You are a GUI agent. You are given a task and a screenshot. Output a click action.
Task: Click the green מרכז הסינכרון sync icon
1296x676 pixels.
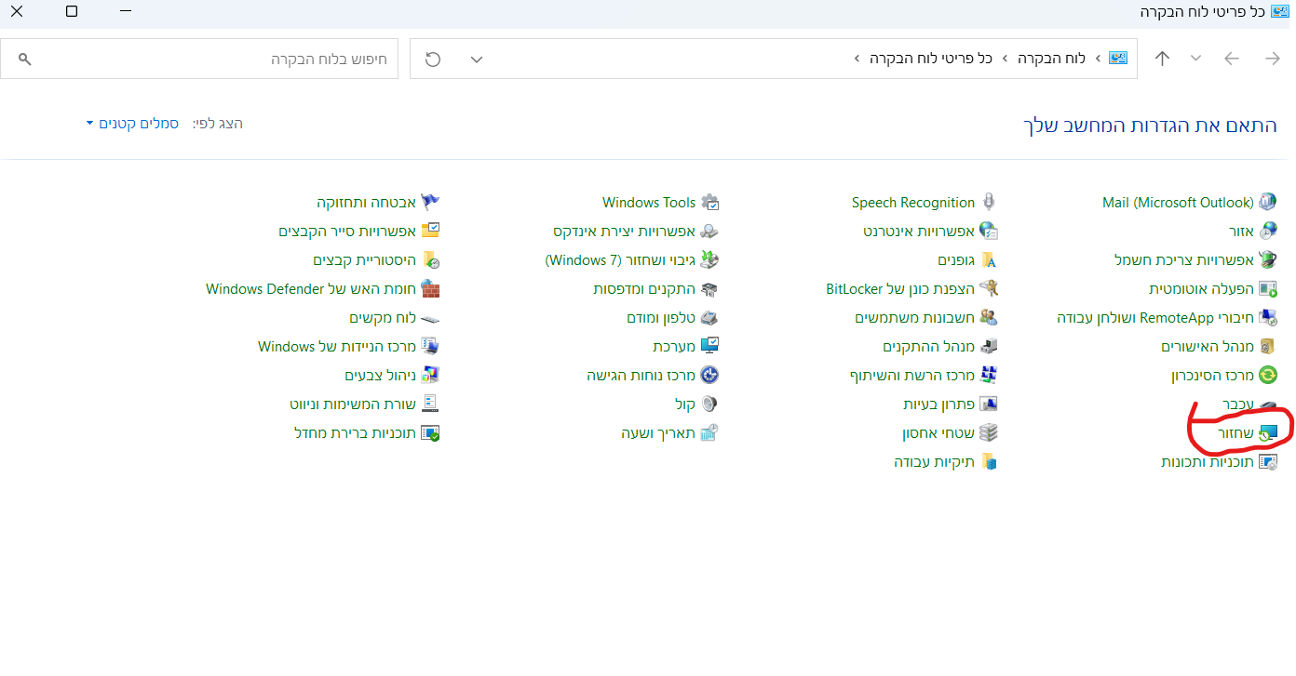point(1267,376)
